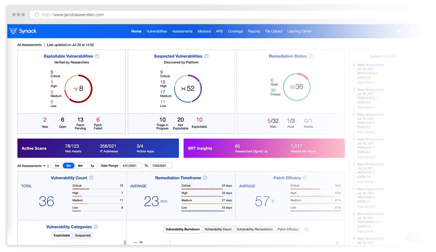Open help for Remediation Timeframe

pos(205,178)
